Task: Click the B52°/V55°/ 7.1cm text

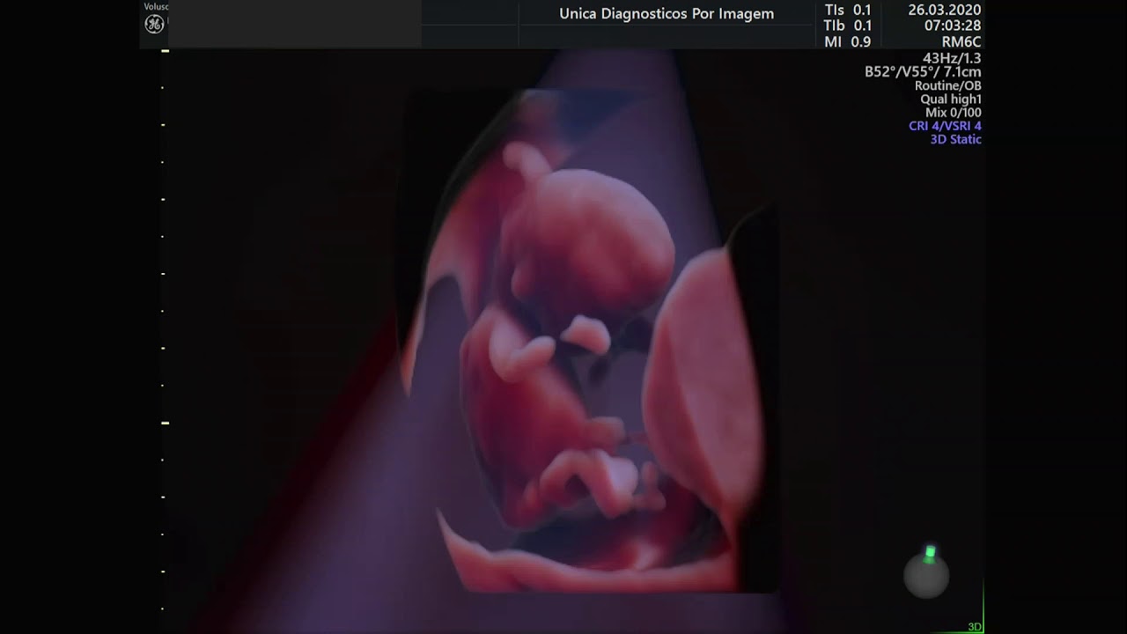Action: [x=923, y=72]
